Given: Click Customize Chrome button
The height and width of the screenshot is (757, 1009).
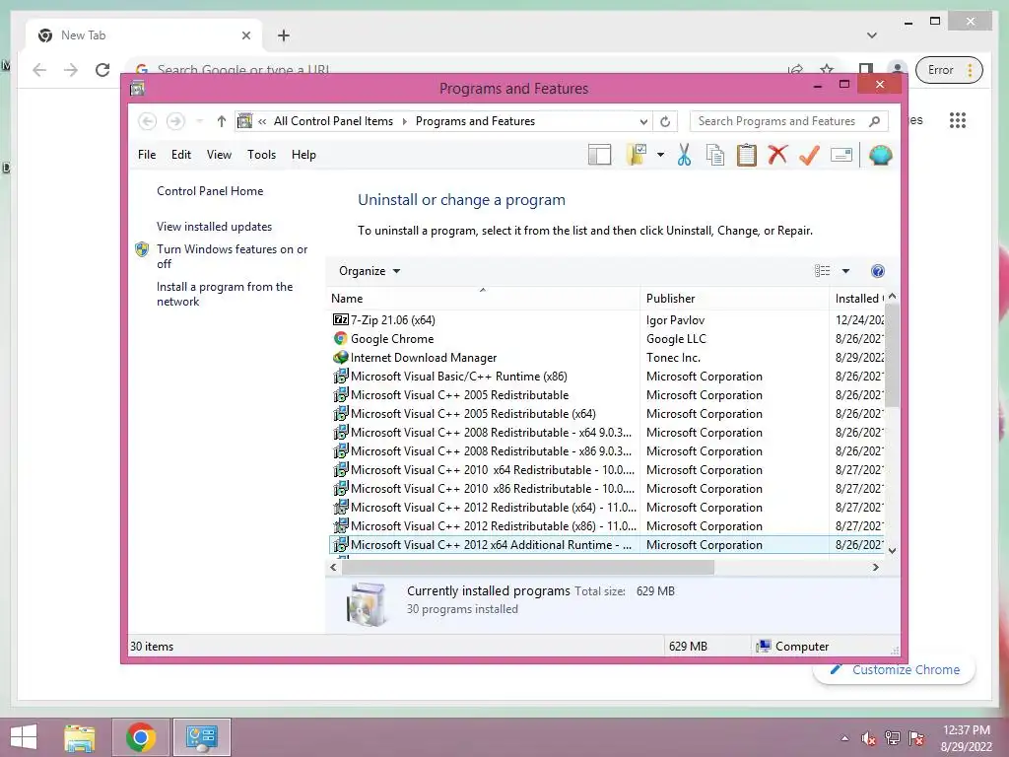Looking at the screenshot, I should coord(894,670).
